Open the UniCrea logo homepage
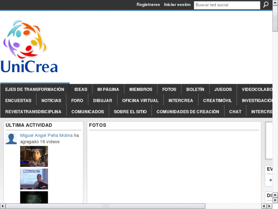278x209 pixels. [x=29, y=46]
